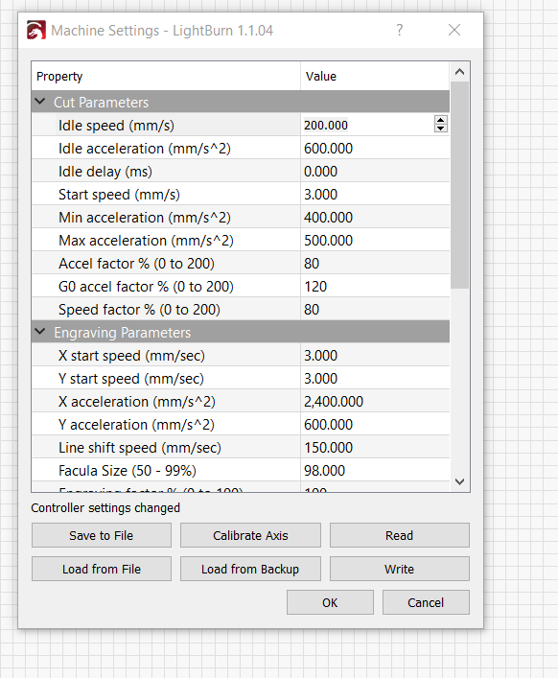This screenshot has width=558, height=678.
Task: Confirm with the OK button
Action: click(330, 602)
